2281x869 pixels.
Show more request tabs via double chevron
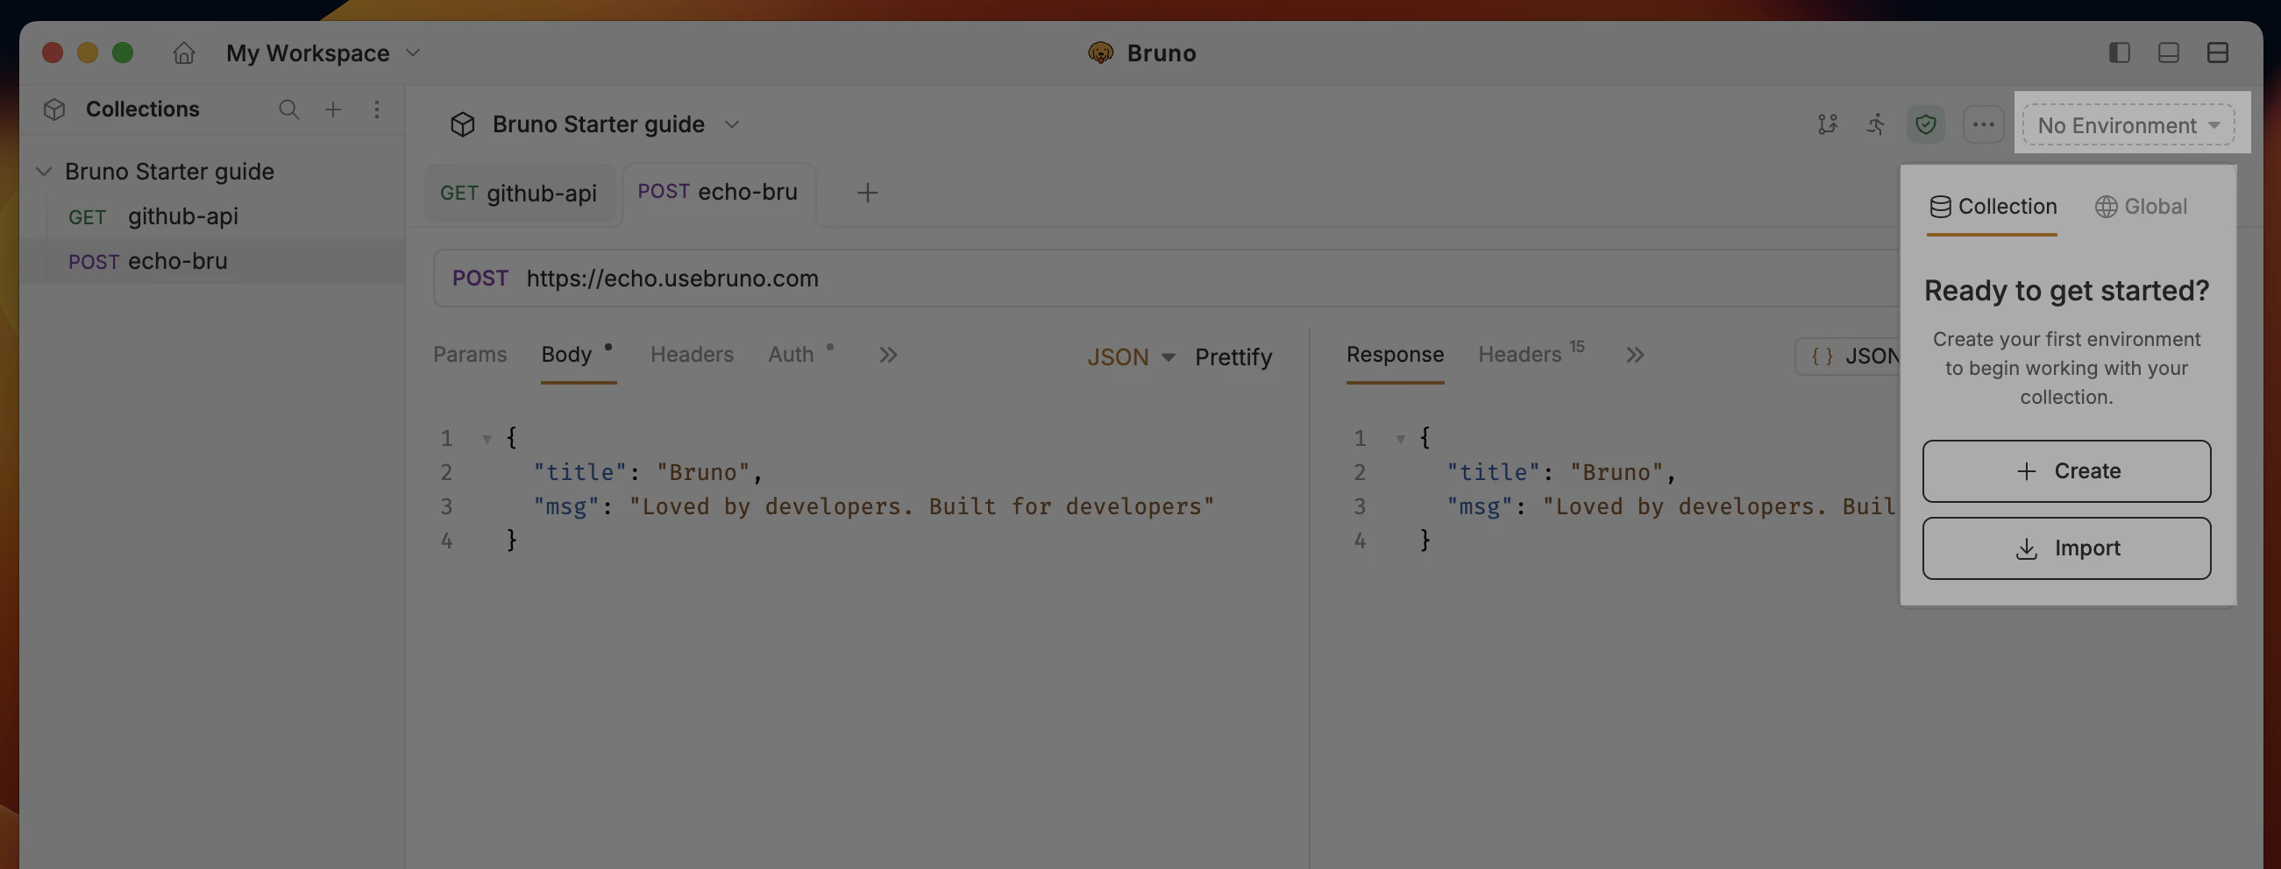[x=888, y=355]
